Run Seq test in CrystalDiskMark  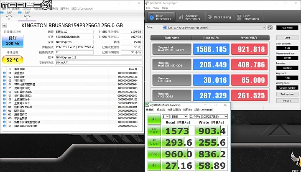coord(154,154)
